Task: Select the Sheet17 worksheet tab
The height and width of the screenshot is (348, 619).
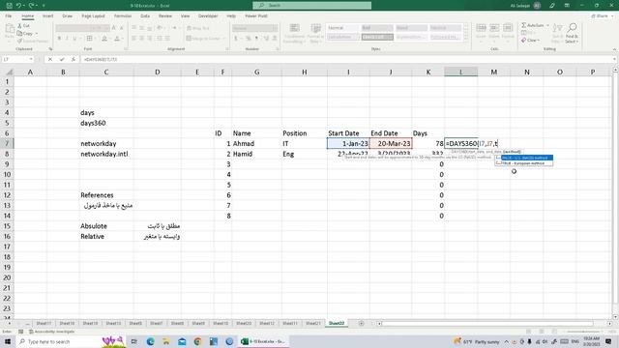Action: click(44, 323)
